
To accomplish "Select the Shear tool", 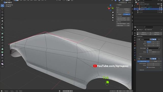I will (x=2, y=64).
